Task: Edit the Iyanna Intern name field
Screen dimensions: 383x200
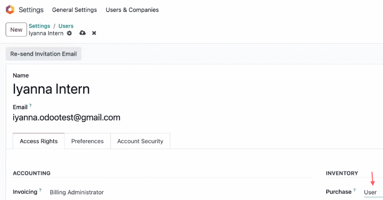Action: (x=51, y=89)
